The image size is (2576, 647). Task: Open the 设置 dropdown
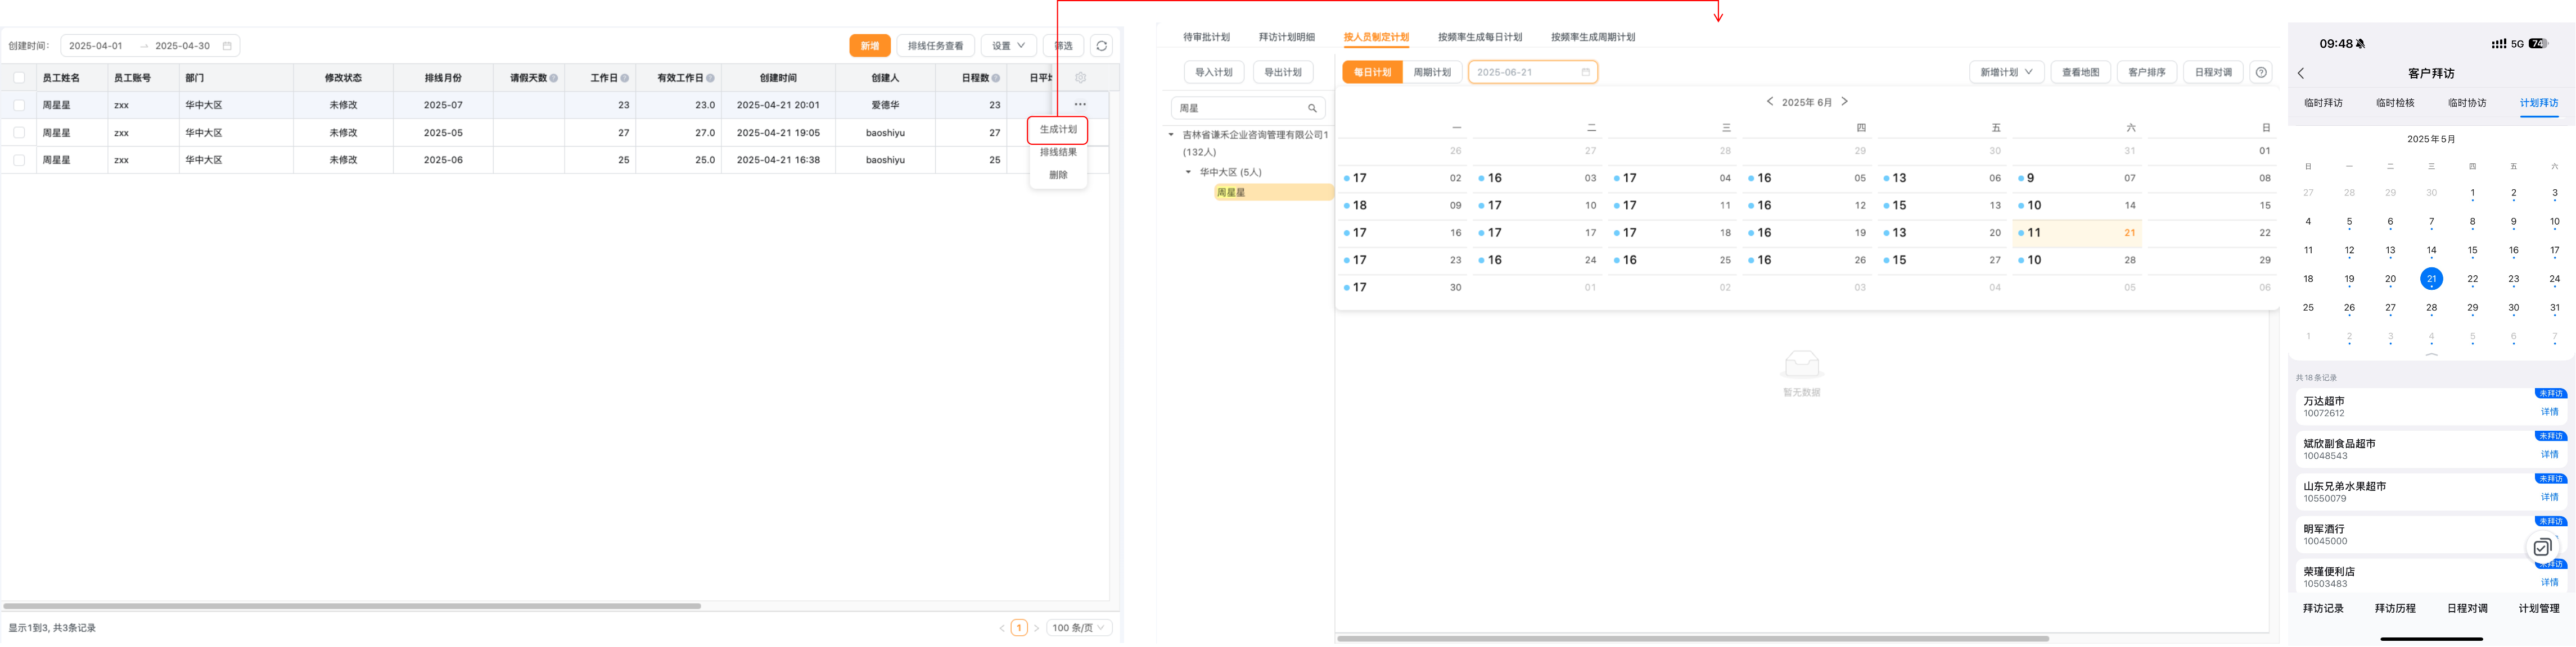(x=1008, y=46)
